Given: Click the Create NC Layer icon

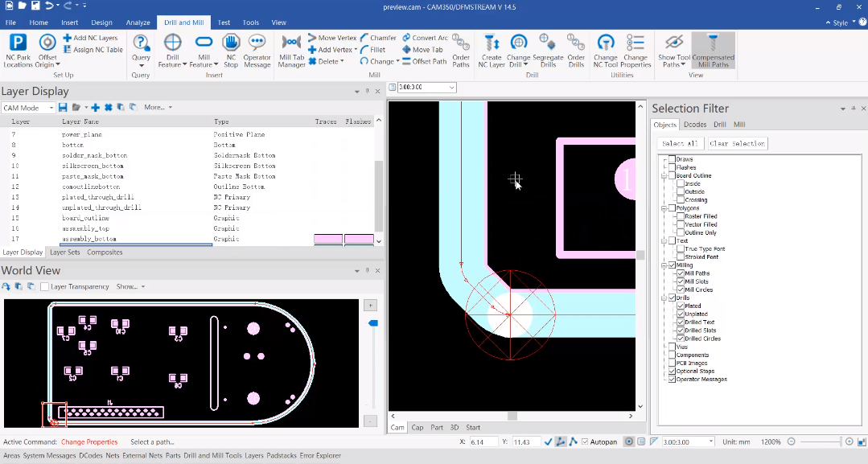Looking at the screenshot, I should pyautogui.click(x=491, y=51).
